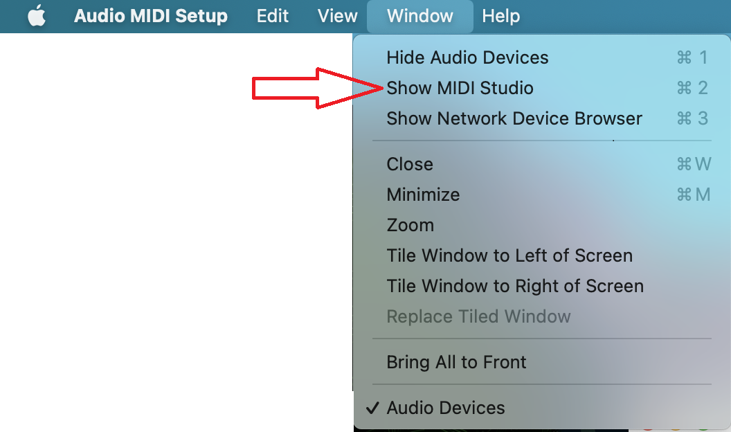Open the View menu

point(338,16)
